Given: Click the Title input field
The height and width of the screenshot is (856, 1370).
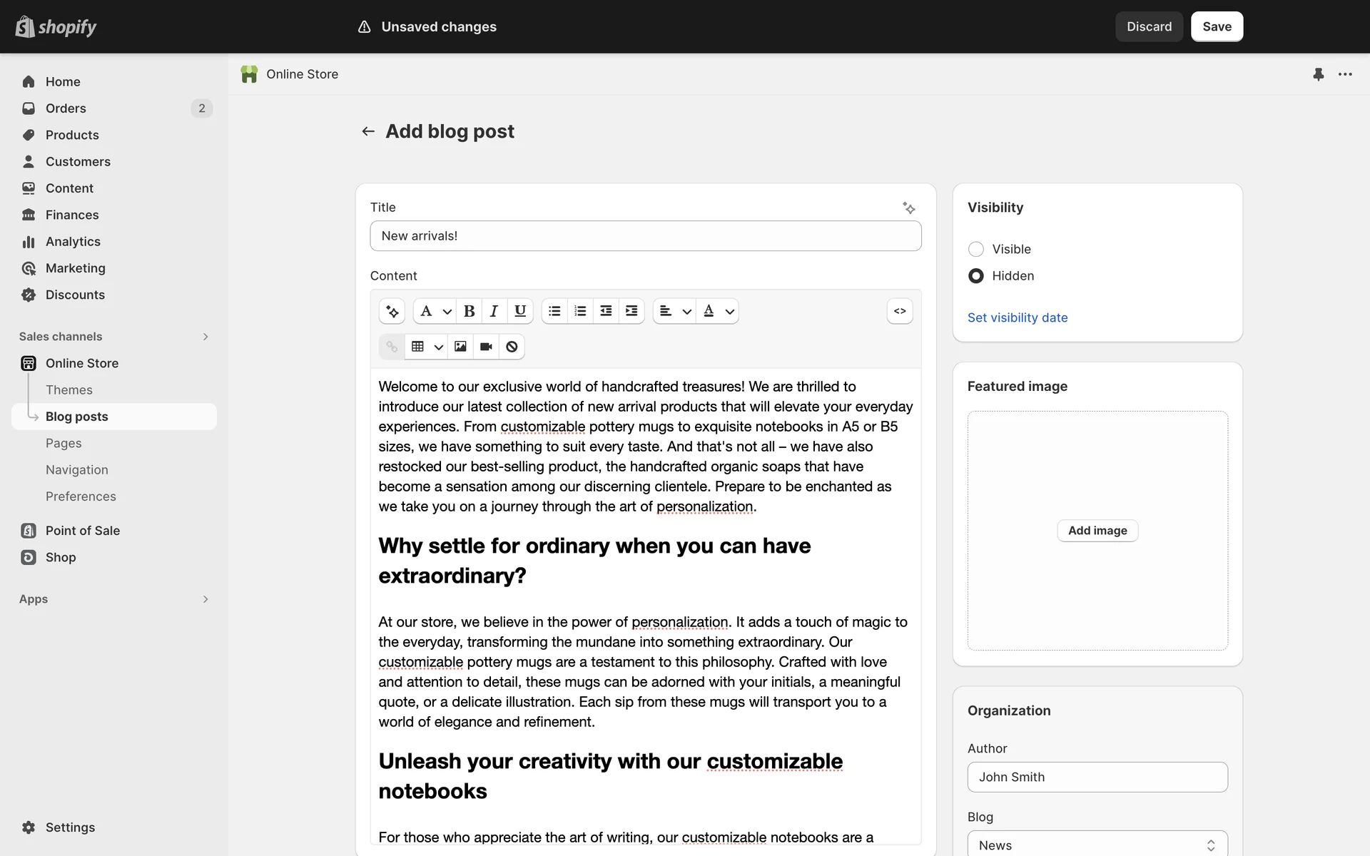Looking at the screenshot, I should pyautogui.click(x=645, y=236).
